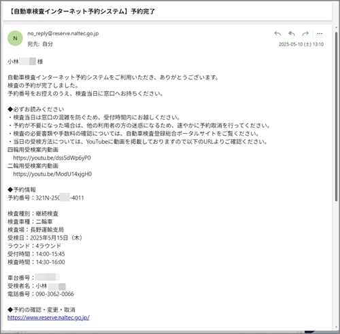Viewport: 340px width, 334px height.
Task: Click the recipient 宛先: 自分 label
Action: click(40, 44)
